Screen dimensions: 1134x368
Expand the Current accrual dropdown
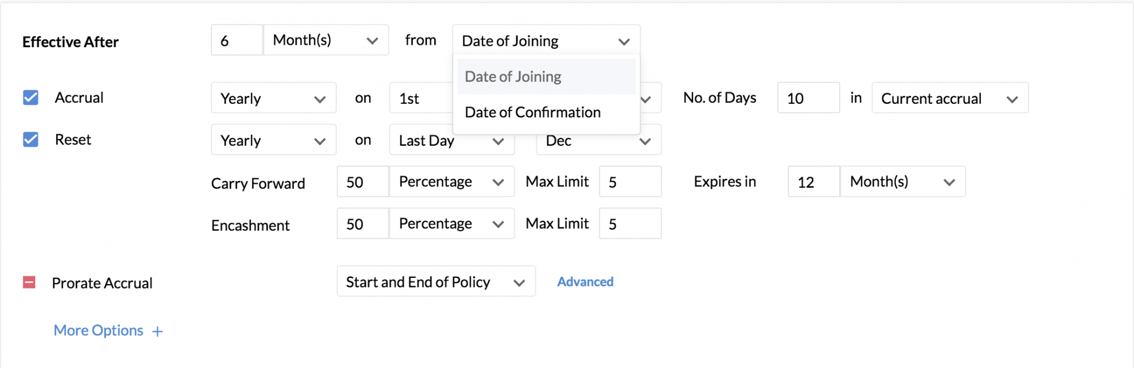pyautogui.click(x=949, y=98)
